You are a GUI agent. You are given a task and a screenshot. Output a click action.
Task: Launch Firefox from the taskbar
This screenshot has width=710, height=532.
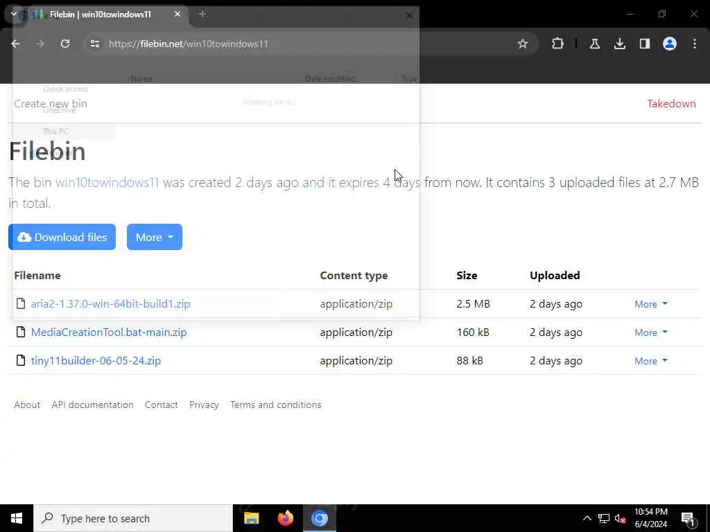tap(285, 518)
